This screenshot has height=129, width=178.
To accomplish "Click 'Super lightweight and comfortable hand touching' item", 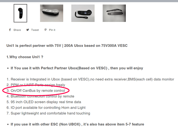I will click(x=48, y=113).
